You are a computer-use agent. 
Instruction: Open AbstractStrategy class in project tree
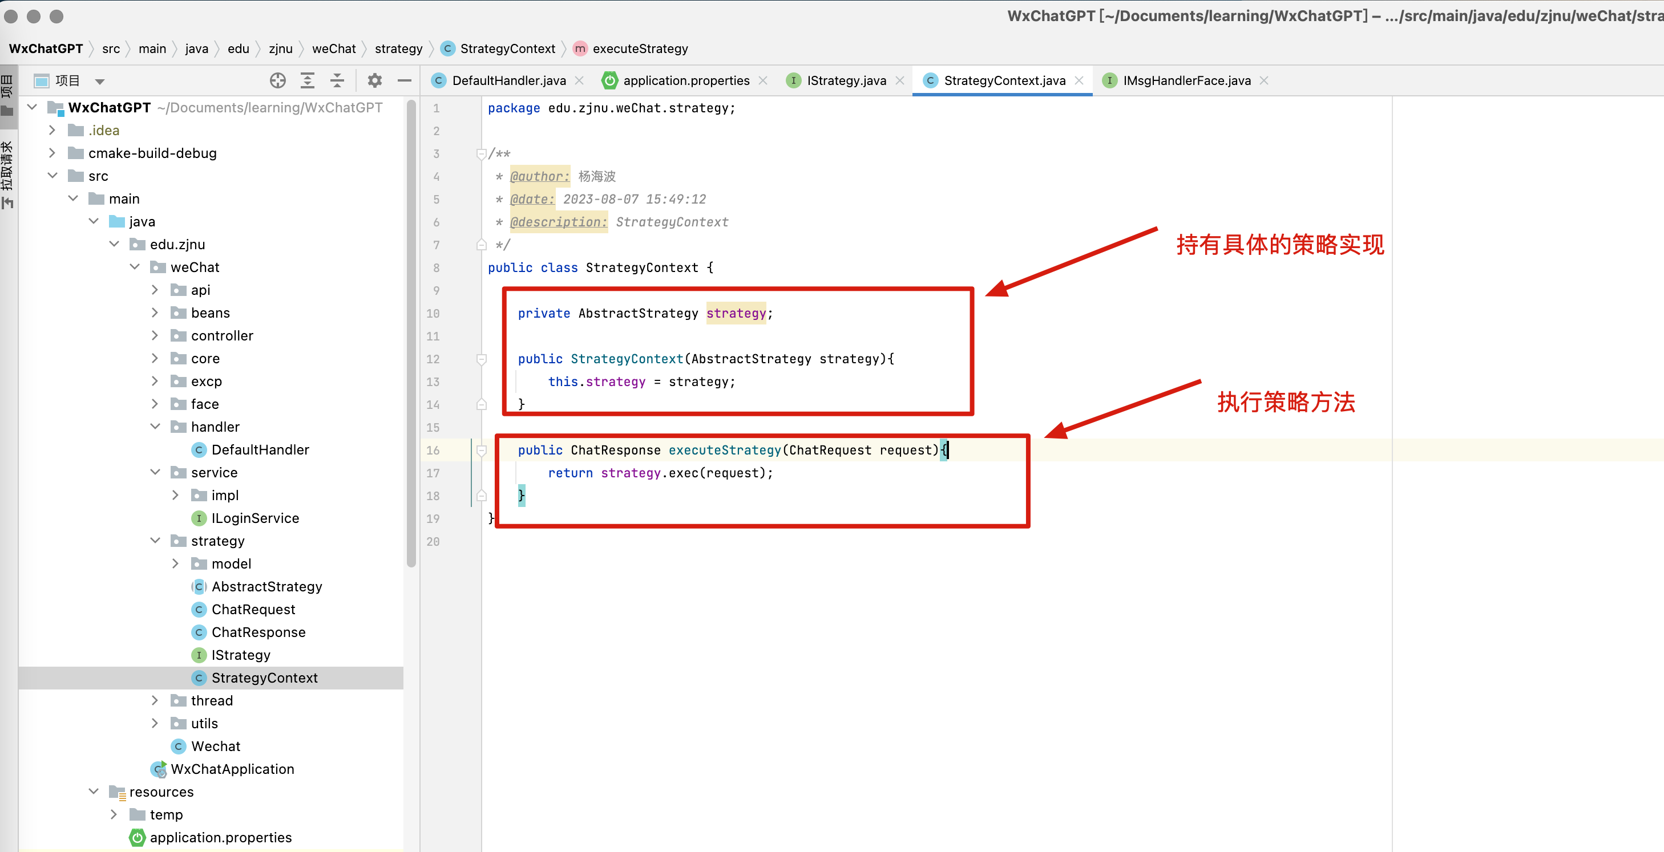point(266,587)
